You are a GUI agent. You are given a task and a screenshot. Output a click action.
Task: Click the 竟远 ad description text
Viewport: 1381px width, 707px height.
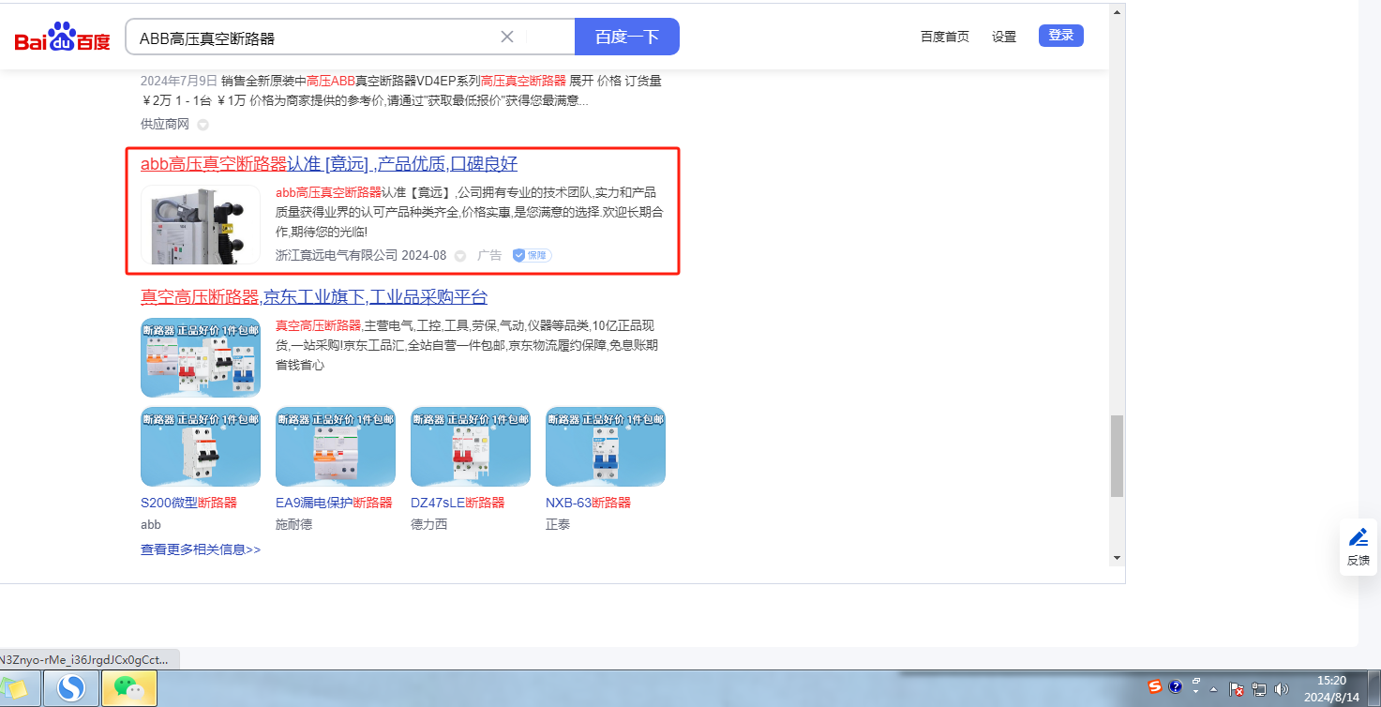point(470,212)
